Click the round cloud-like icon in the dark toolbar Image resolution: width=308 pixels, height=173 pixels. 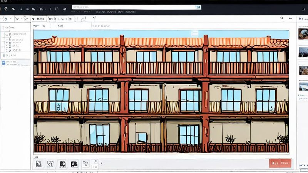(x=6, y=9)
